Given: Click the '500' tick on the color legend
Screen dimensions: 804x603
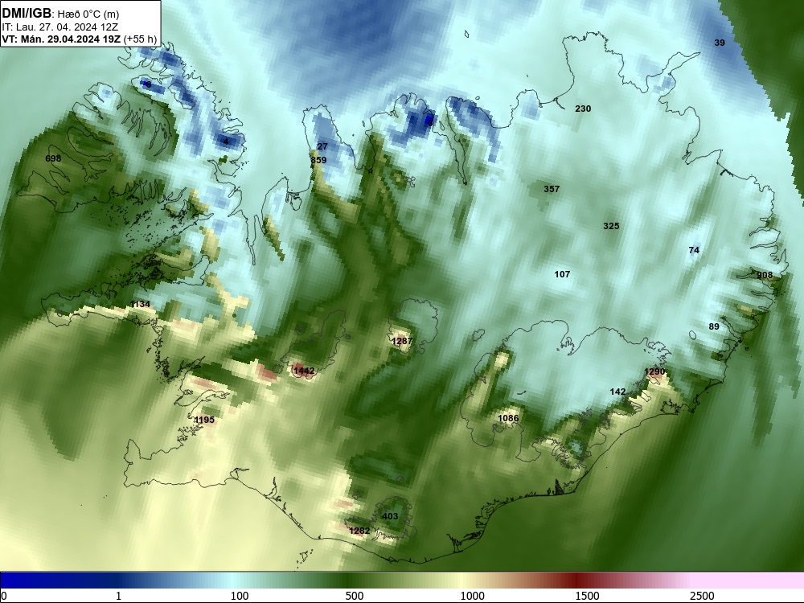Looking at the screenshot, I should 355,596.
